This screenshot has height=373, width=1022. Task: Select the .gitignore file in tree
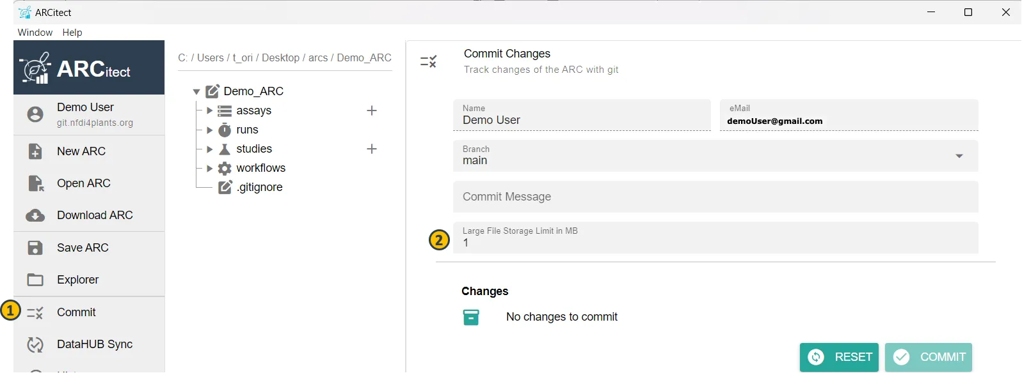(x=259, y=187)
